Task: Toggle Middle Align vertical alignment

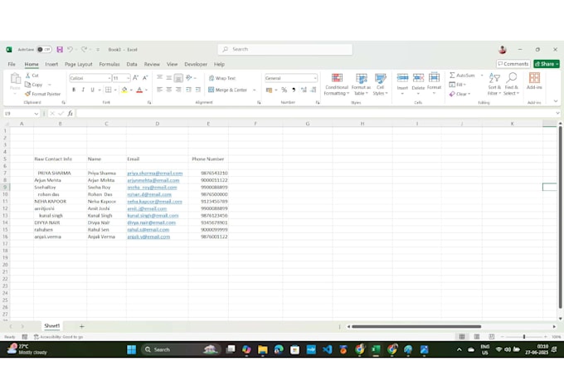Action: pos(168,78)
